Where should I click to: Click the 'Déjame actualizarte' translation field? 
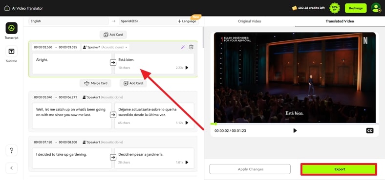coord(154,116)
